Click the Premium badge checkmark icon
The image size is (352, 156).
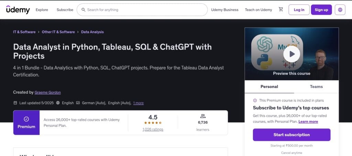(26, 119)
